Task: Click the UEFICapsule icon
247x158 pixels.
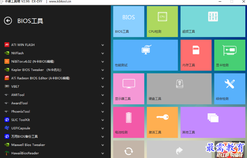Action: click(7, 128)
